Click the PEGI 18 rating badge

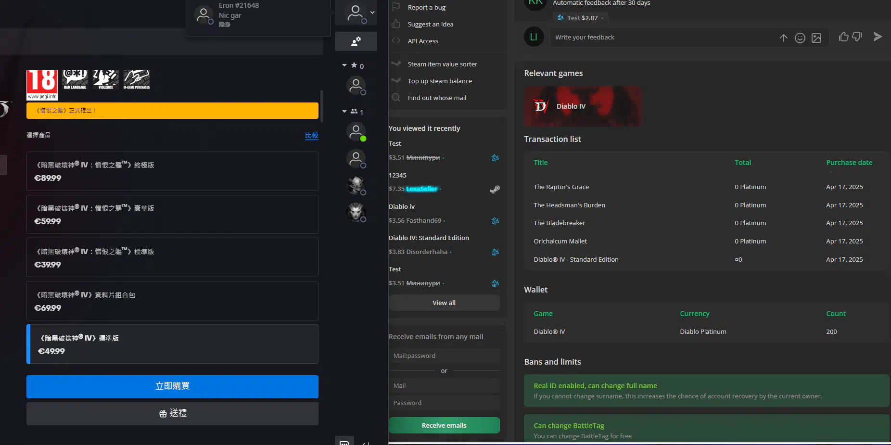pyautogui.click(x=42, y=85)
